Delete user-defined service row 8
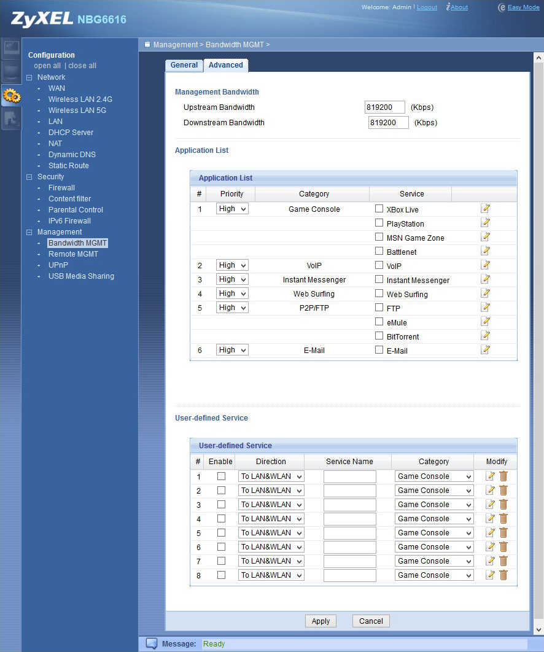The height and width of the screenshot is (652, 544). (503, 575)
